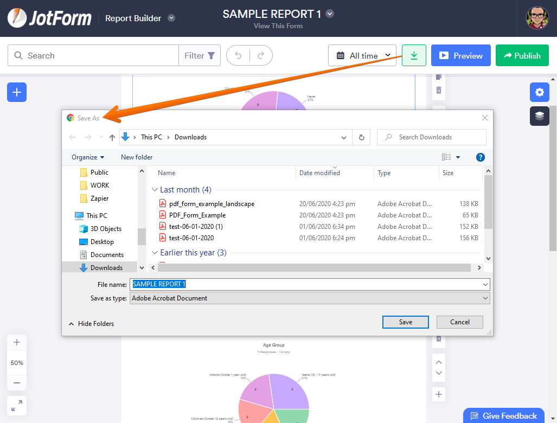Publish the report
557x423 pixels.
point(522,55)
